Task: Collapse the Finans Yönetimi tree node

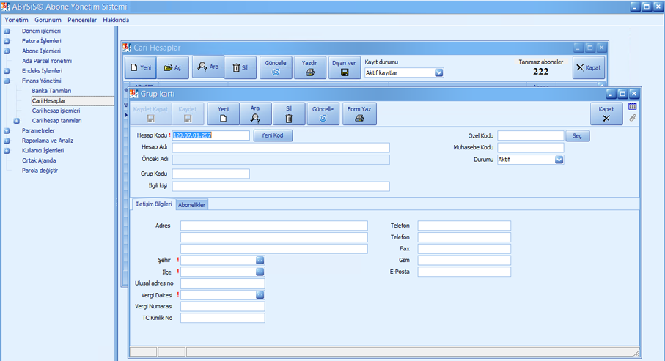Action: [7, 81]
